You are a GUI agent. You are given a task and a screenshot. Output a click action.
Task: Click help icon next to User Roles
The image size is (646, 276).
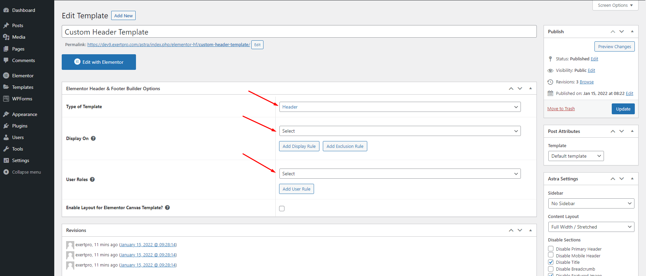click(92, 179)
